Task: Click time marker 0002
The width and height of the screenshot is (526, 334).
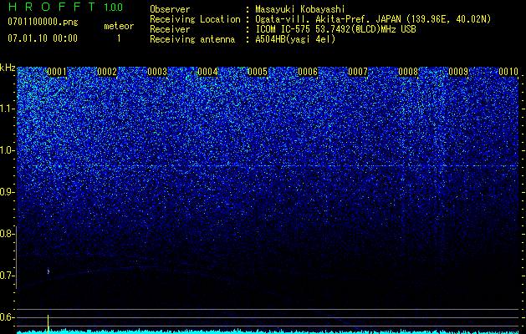Action: [x=107, y=72]
